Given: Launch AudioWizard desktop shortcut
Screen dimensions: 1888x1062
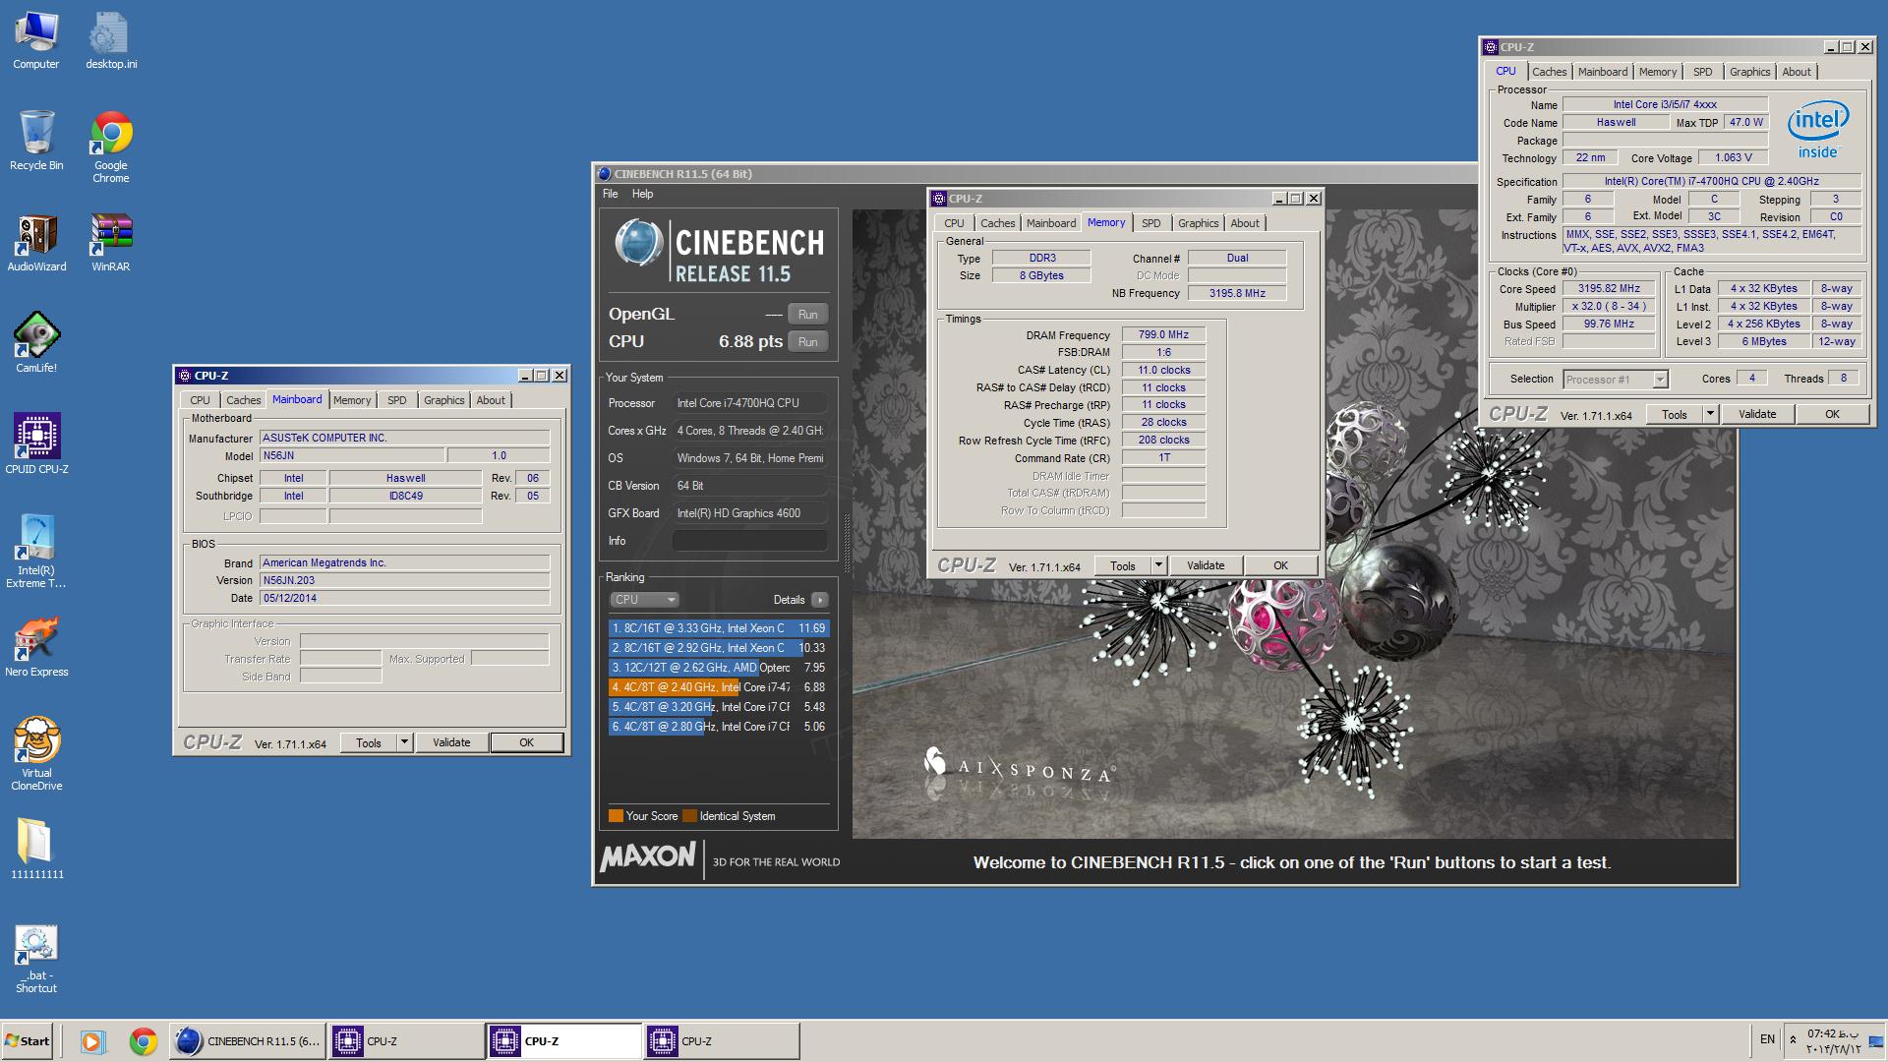Looking at the screenshot, I should pos(36,243).
